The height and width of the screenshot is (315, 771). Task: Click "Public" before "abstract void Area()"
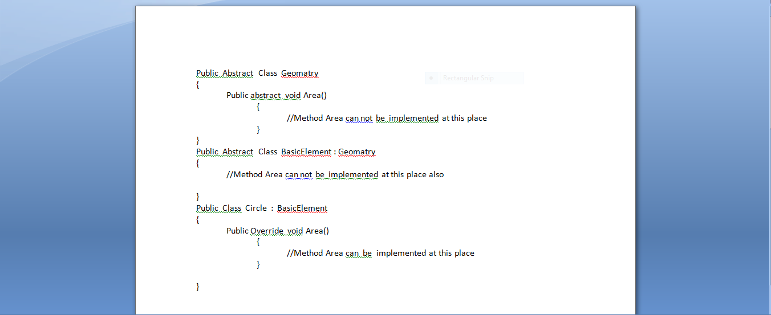237,95
